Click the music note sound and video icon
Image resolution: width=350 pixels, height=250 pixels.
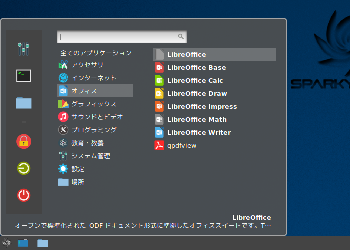(63, 117)
